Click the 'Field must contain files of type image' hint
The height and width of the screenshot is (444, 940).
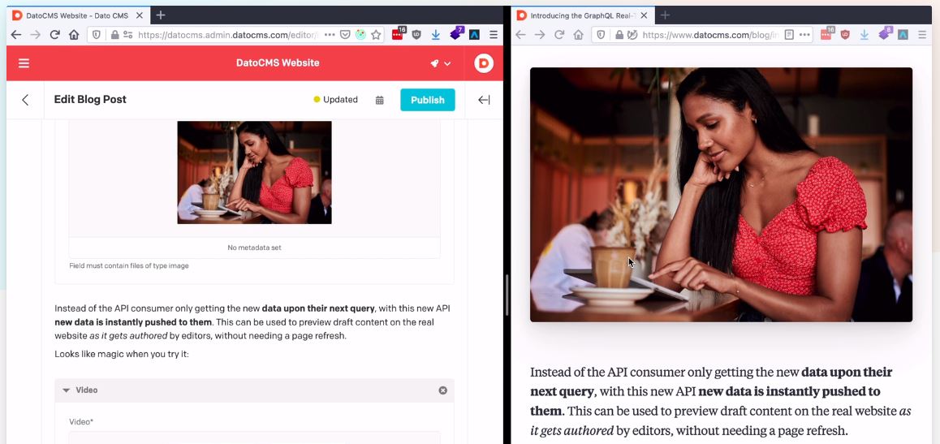tap(129, 265)
